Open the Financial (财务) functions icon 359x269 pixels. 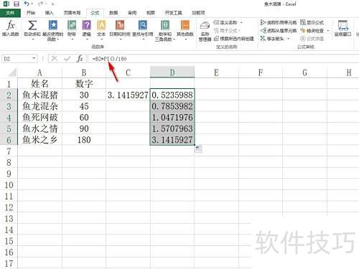(72, 25)
